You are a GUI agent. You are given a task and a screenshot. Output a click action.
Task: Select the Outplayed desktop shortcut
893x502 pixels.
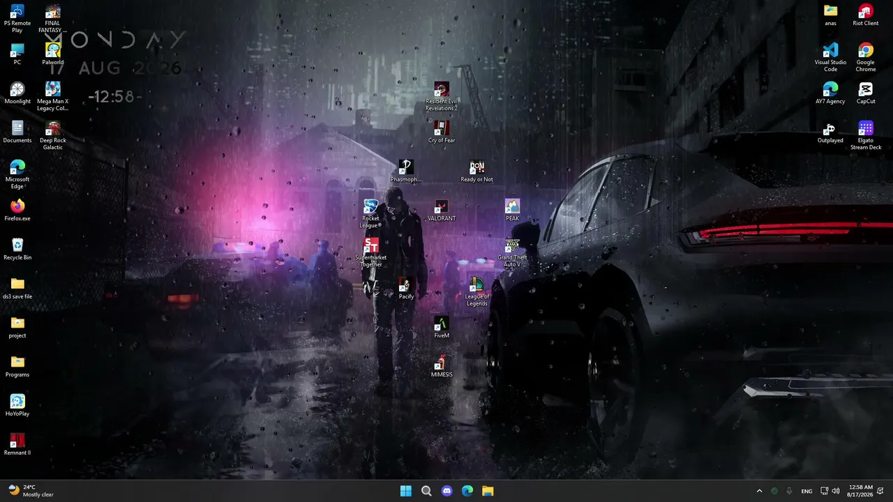(830, 132)
